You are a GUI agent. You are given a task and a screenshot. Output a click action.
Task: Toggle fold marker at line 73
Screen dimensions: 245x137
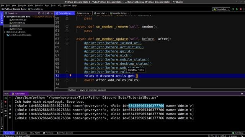[67, 80]
